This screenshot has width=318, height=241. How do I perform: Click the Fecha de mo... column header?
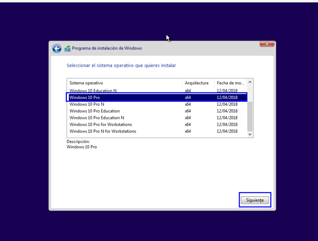tap(230, 83)
